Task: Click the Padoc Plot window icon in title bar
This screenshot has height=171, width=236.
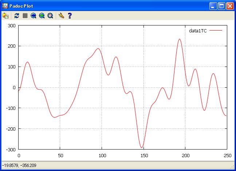Action: (5, 6)
